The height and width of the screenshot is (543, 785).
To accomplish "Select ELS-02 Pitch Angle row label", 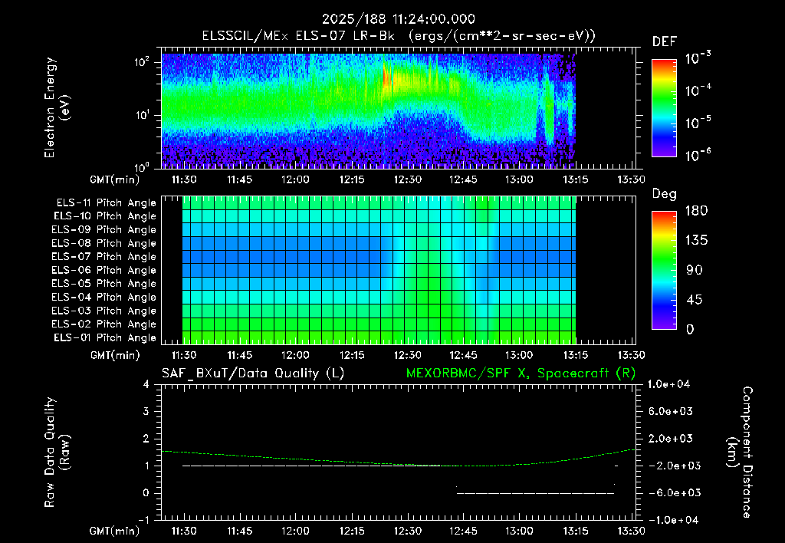I will (x=104, y=324).
